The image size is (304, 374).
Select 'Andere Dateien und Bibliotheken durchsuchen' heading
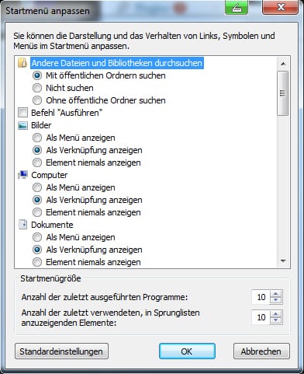(117, 63)
